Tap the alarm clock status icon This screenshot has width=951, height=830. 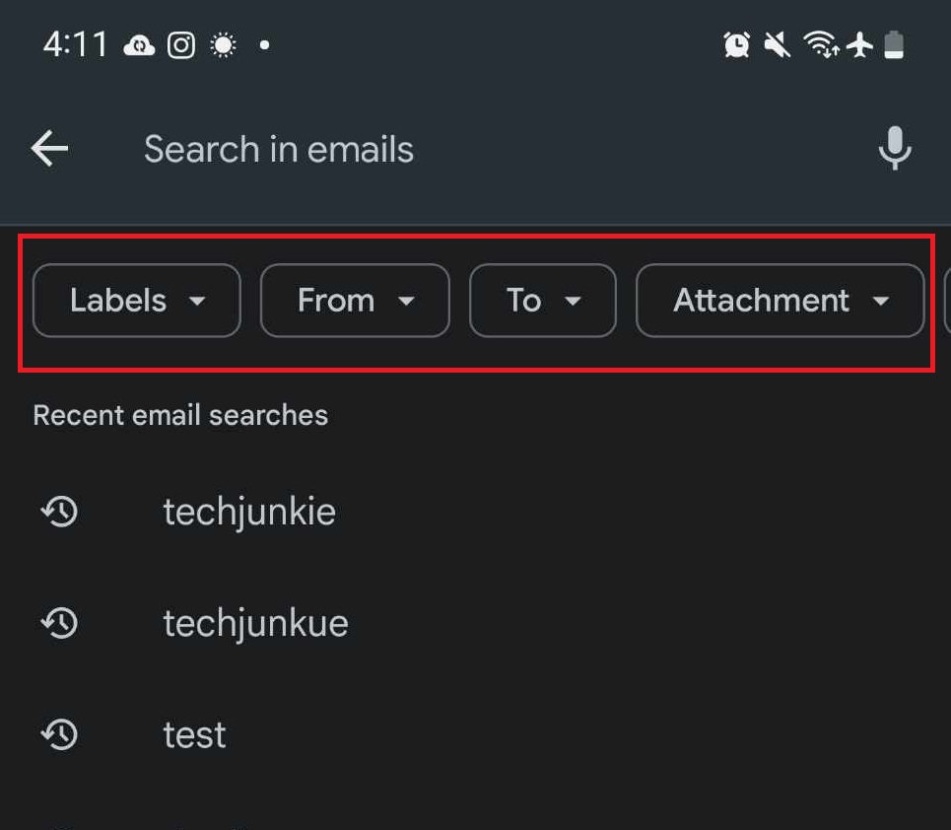[736, 44]
